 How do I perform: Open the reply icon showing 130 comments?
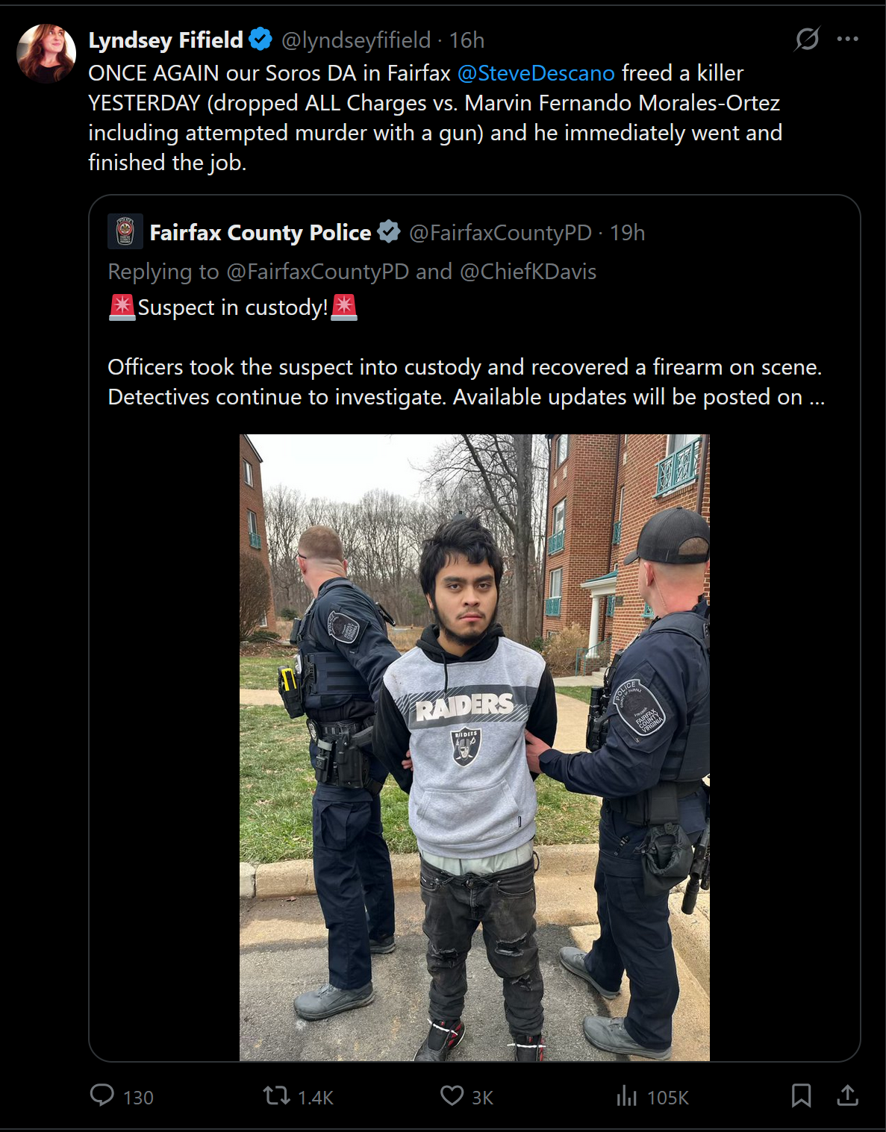102,1095
